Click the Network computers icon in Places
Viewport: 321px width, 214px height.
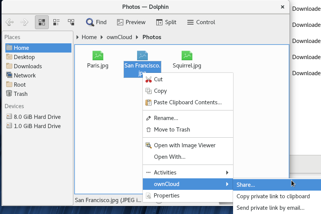click(x=9, y=75)
